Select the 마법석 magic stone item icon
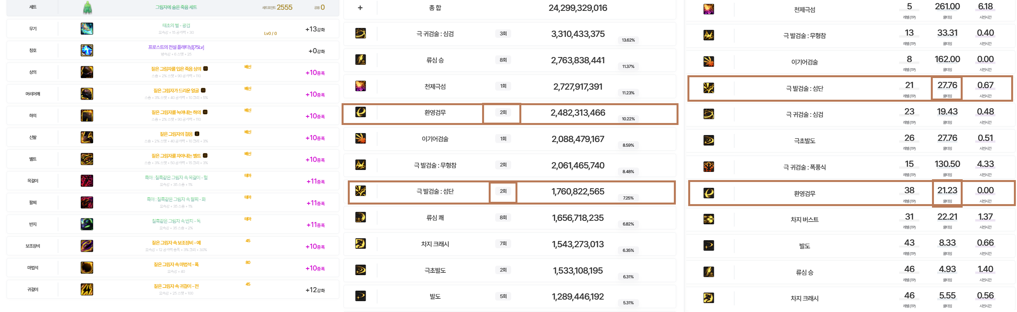Viewport: 1017px width, 312px height. 87,268
